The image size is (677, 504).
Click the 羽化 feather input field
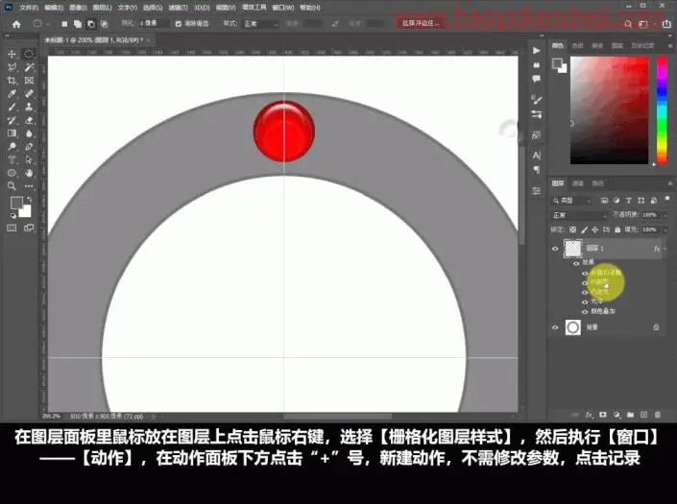point(154,23)
